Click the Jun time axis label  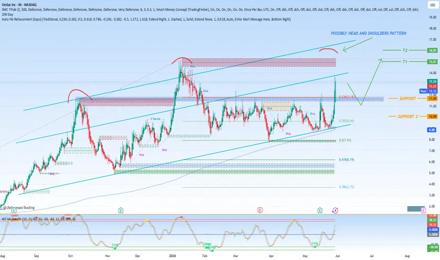pyautogui.click(x=338, y=256)
